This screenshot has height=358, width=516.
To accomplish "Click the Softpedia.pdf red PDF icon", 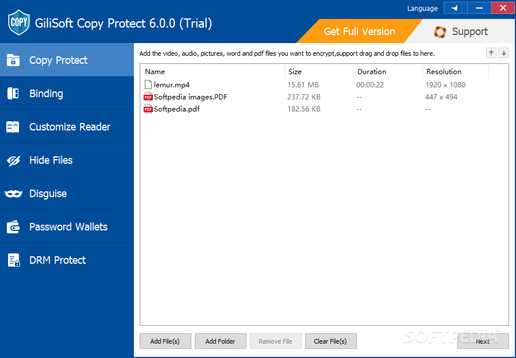I will 148,109.
